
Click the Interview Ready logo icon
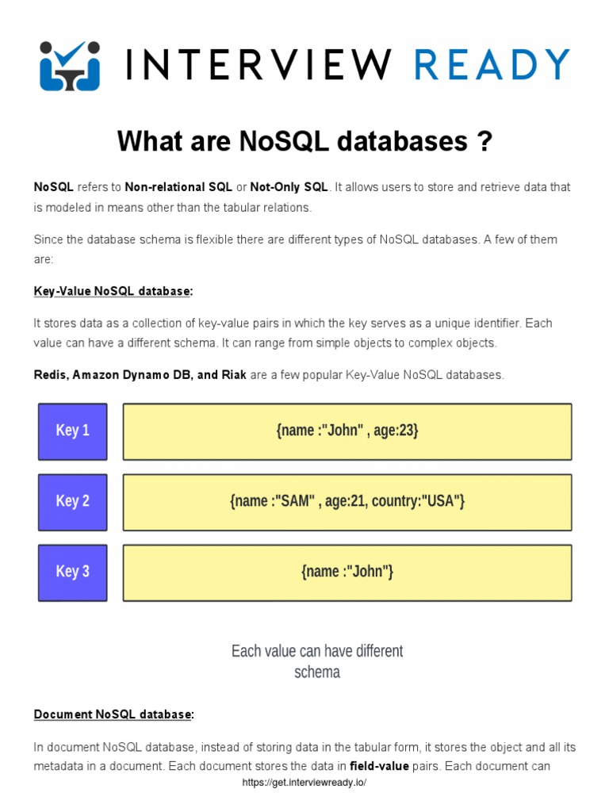(x=70, y=64)
